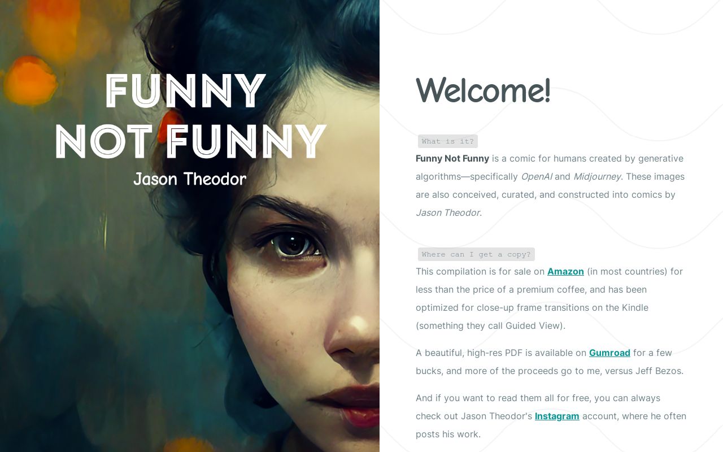Click the "Welcome!" heading
The height and width of the screenshot is (452, 723).
coord(483,90)
